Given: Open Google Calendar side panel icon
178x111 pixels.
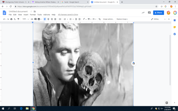Looking at the screenshot, I should point(175,20).
